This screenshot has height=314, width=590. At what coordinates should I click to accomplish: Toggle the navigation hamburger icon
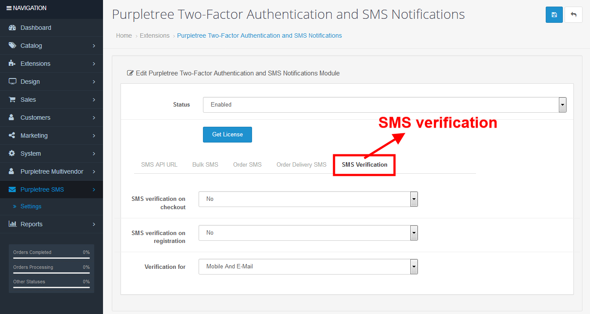coord(9,8)
